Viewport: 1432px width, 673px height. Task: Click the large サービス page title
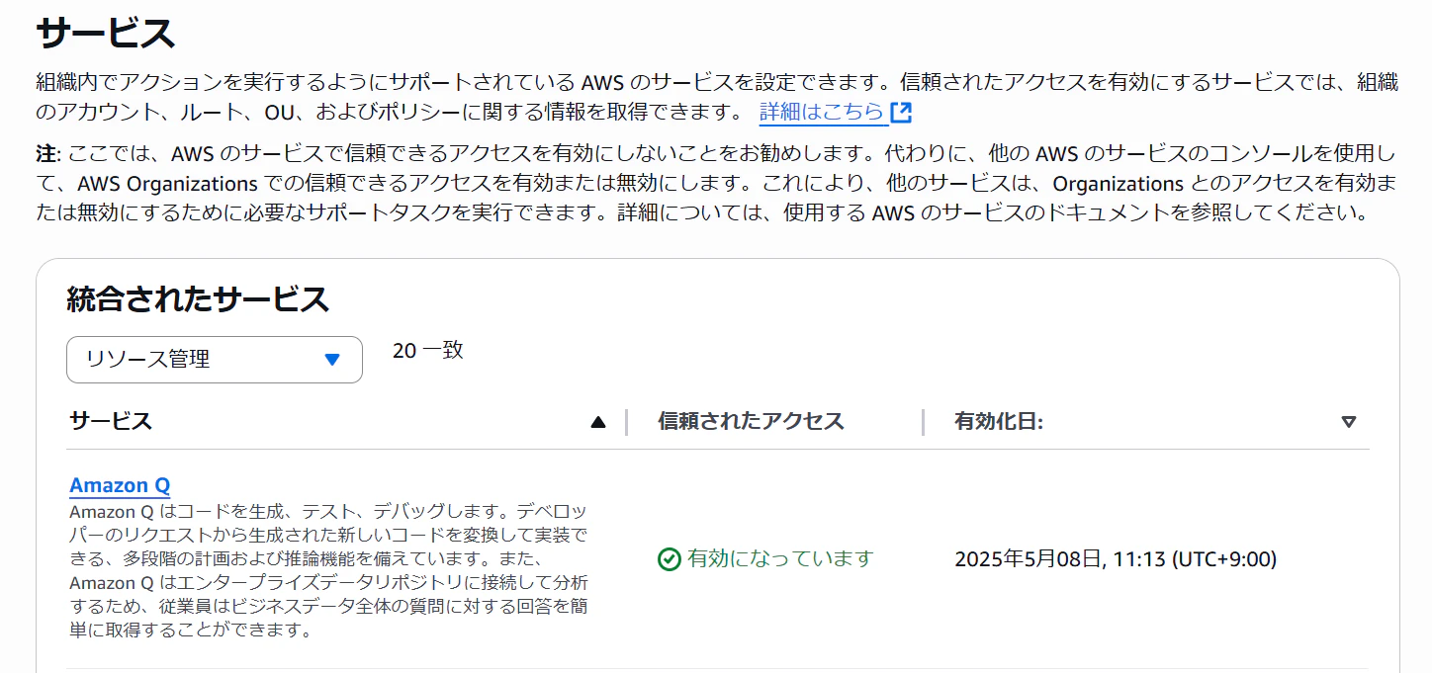105,33
